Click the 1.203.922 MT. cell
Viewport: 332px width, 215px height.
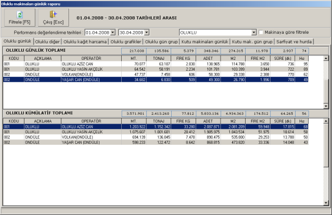(x=134, y=127)
